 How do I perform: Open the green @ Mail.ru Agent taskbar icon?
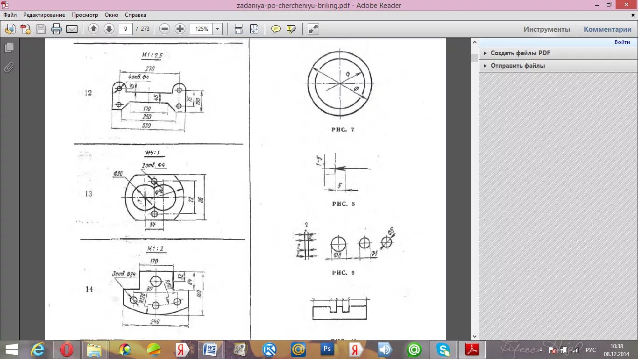[414, 350]
